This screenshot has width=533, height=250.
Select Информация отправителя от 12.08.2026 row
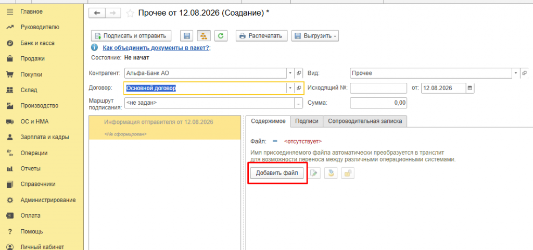pos(165,128)
